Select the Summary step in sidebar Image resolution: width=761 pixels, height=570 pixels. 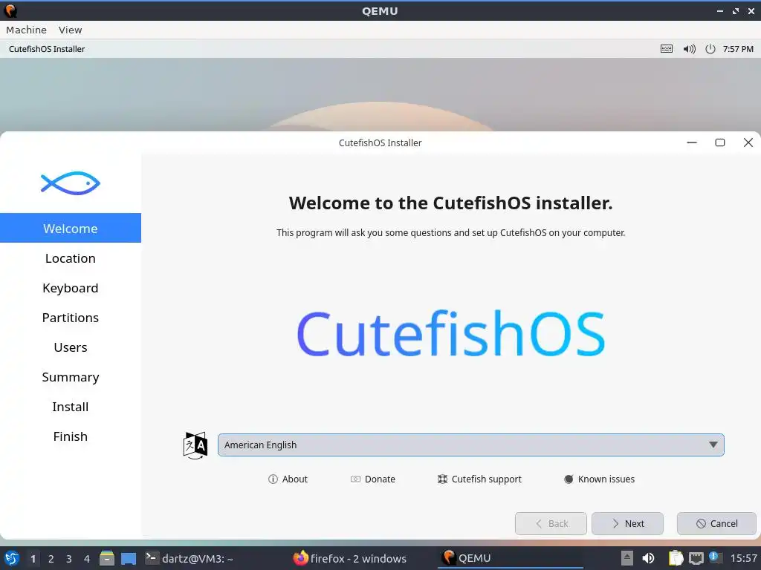71,377
